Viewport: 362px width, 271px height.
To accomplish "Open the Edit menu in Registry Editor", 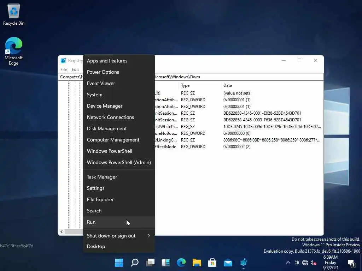I will click(75, 70).
